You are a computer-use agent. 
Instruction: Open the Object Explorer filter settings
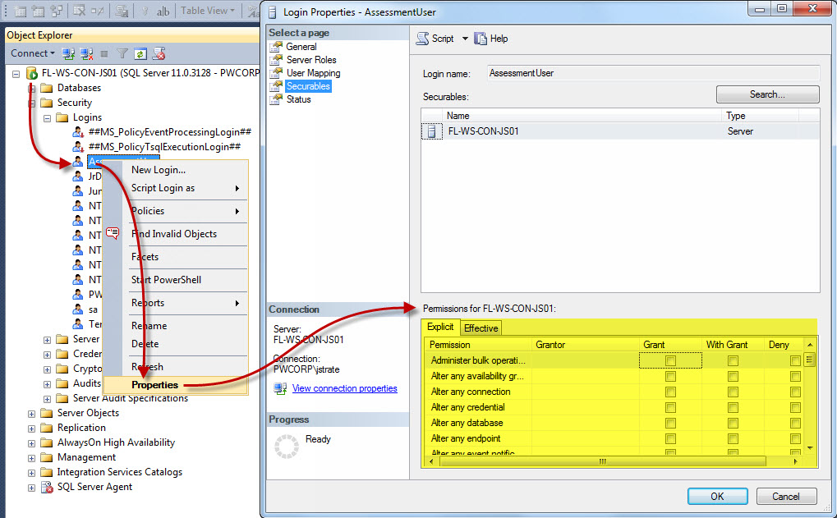[123, 53]
